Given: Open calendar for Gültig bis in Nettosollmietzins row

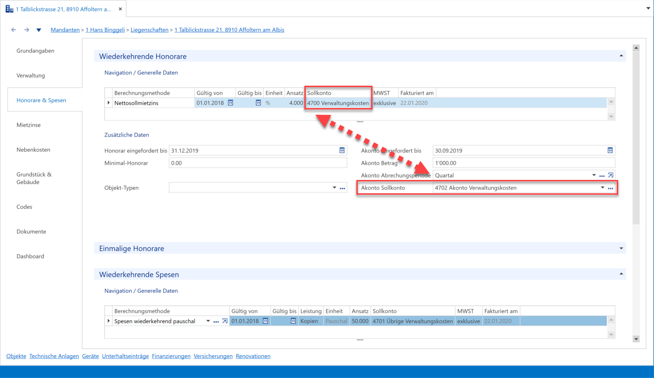Looking at the screenshot, I should pos(259,102).
